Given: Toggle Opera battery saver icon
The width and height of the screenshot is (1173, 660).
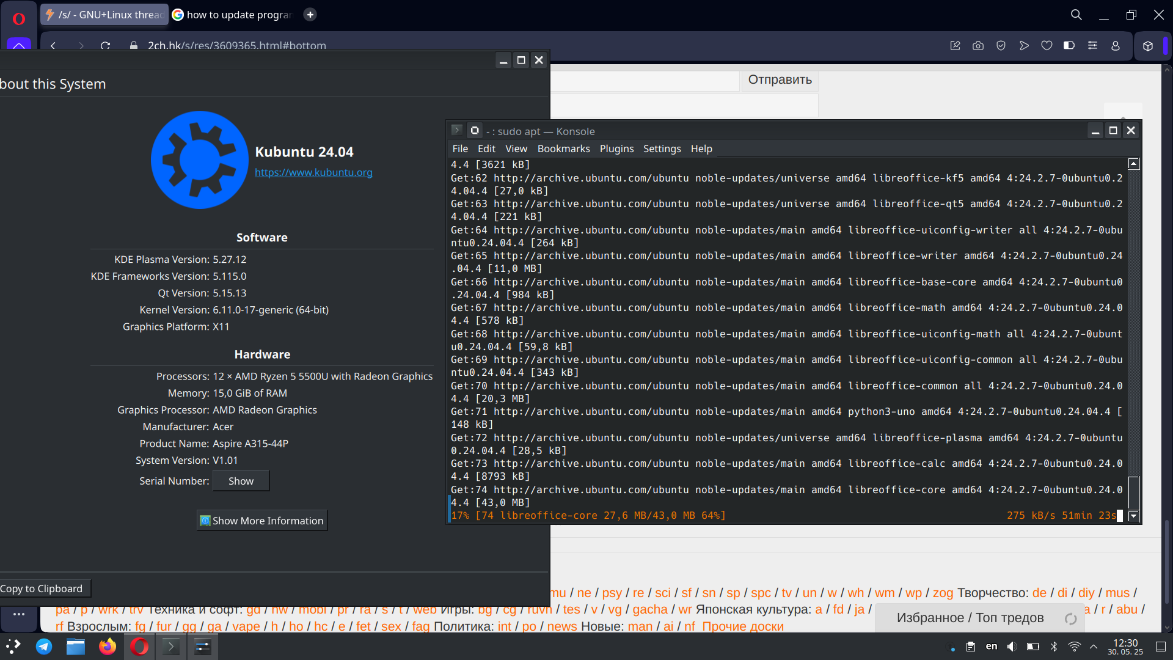Looking at the screenshot, I should [x=1069, y=46].
